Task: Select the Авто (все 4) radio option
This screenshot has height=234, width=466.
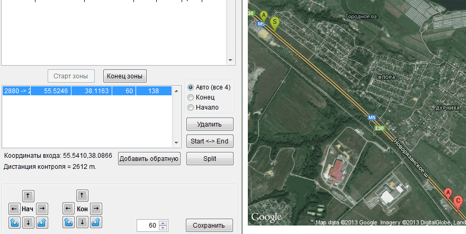Action: 191,87
